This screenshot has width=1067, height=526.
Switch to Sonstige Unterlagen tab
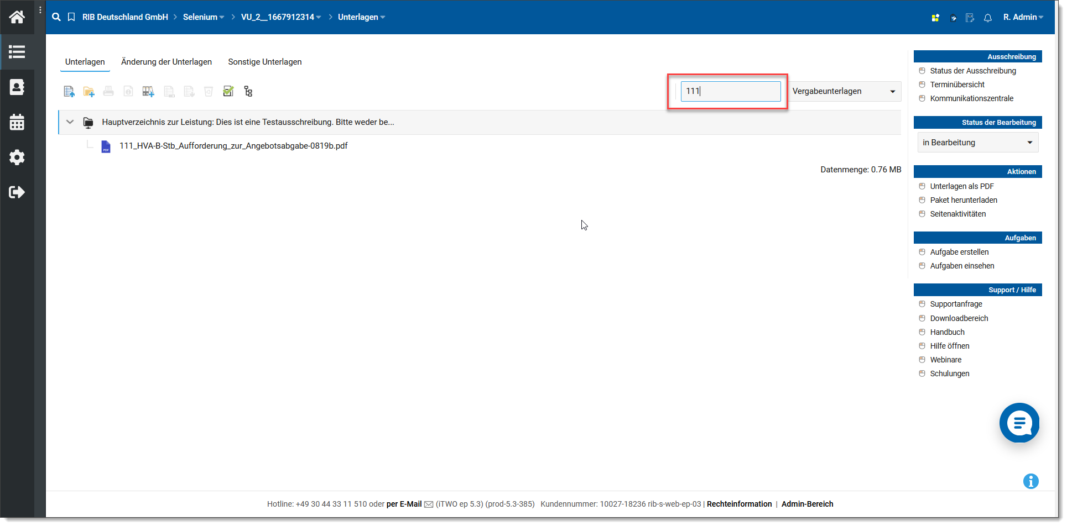click(264, 62)
